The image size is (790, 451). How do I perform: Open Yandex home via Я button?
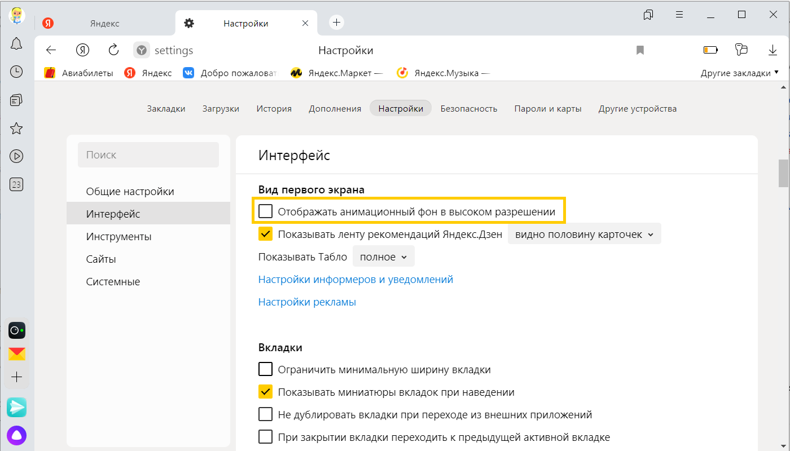(83, 50)
